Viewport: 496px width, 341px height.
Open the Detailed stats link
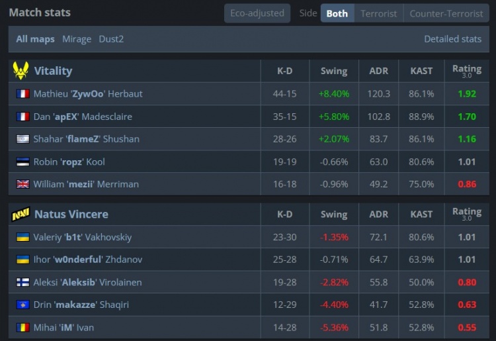coord(452,39)
